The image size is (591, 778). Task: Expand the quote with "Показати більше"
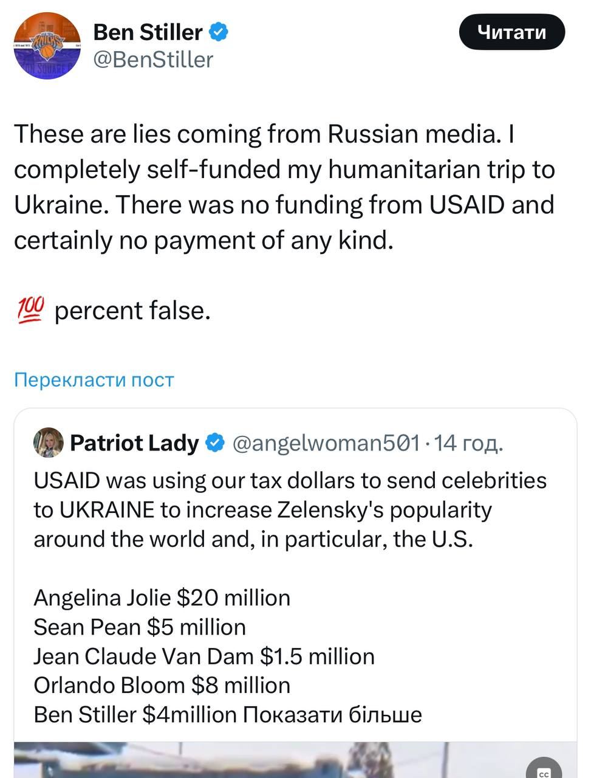(333, 715)
